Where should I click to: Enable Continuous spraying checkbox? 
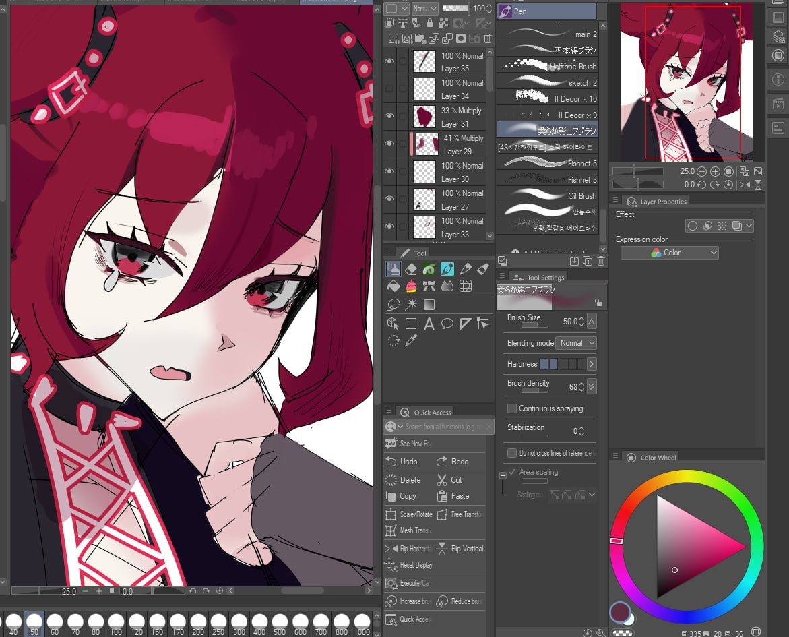[512, 408]
